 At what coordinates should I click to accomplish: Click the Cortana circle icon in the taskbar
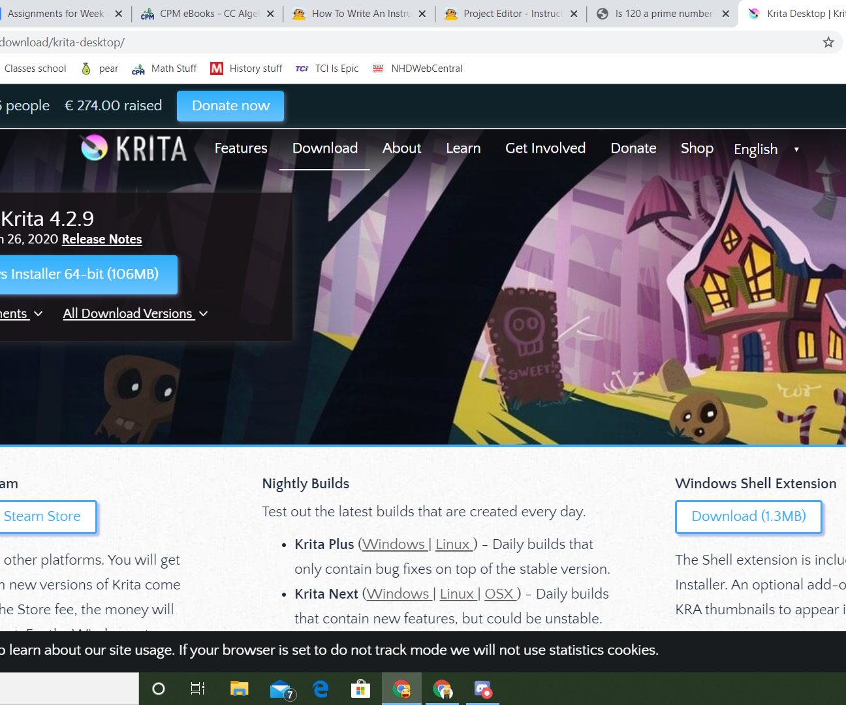coord(158,689)
